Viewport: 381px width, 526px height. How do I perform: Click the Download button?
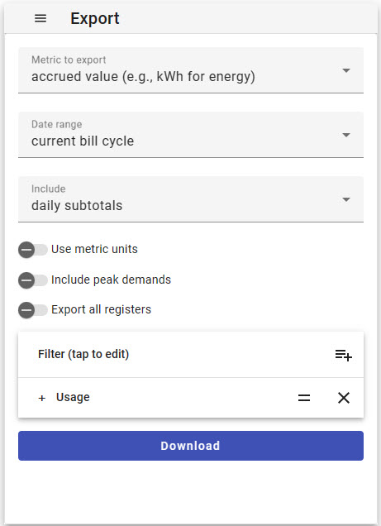point(191,446)
